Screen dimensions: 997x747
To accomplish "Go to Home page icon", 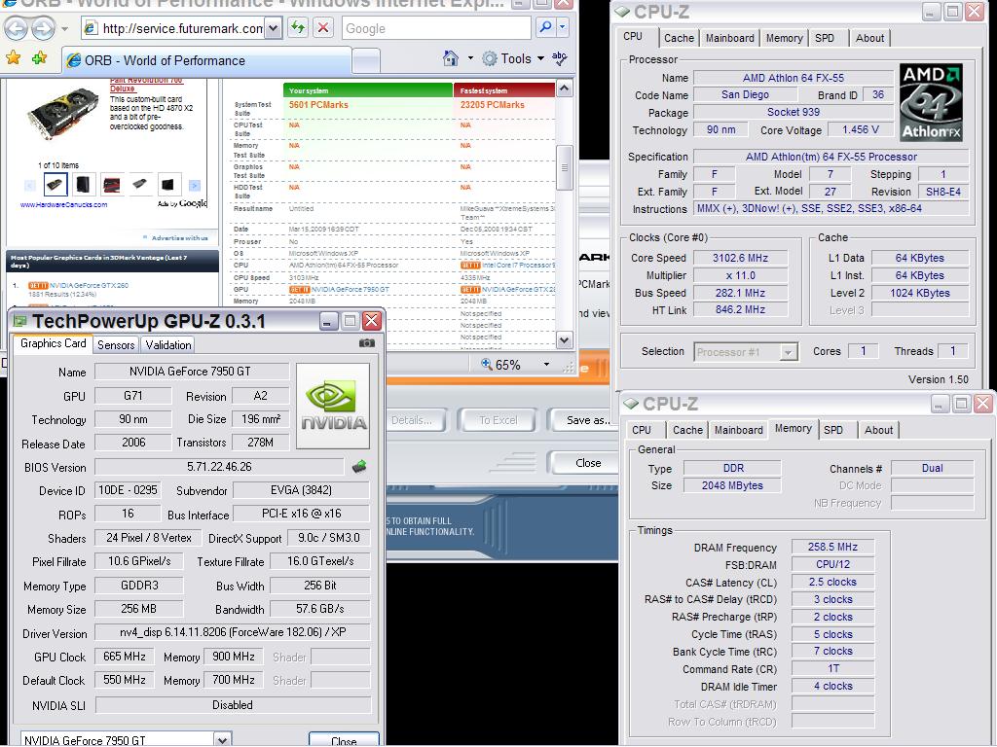I will [x=450, y=58].
